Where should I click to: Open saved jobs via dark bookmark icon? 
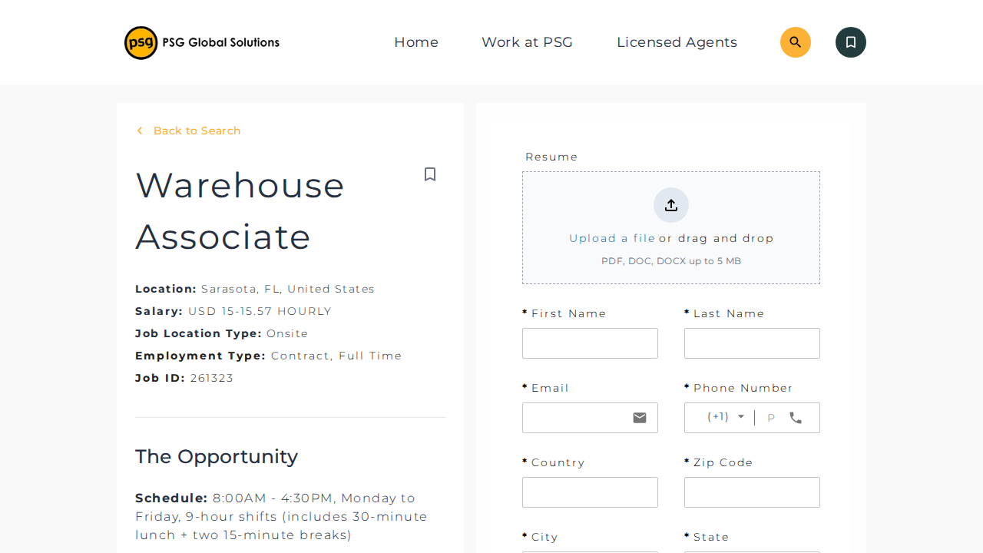click(x=851, y=42)
